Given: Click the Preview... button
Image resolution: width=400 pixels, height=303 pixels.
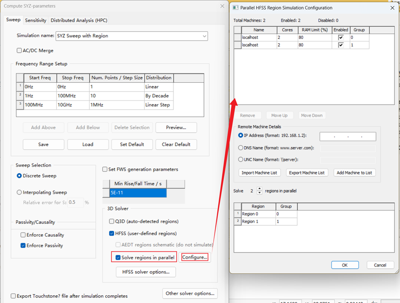Looking at the screenshot, I should [x=176, y=128].
